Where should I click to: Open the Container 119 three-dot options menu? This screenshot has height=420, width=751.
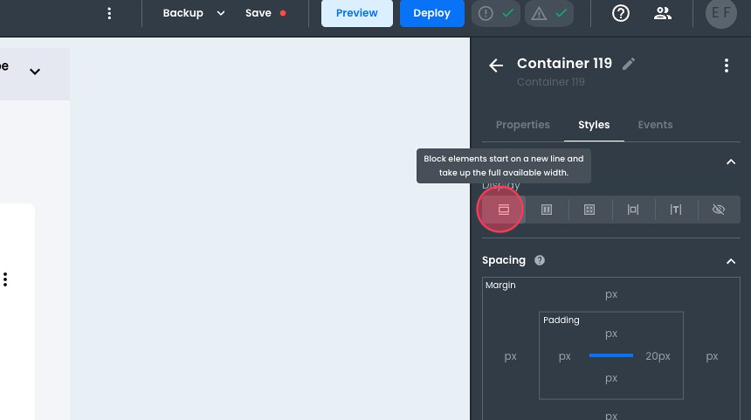pos(727,65)
